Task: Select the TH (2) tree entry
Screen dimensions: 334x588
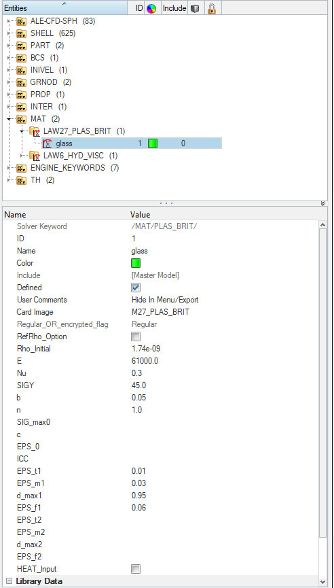Action: click(x=42, y=180)
